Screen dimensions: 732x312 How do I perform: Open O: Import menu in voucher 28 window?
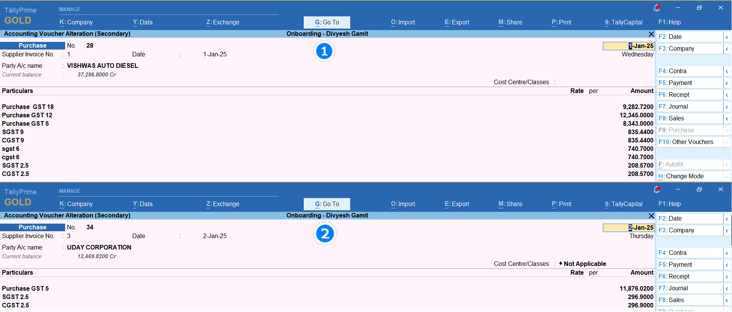[403, 22]
